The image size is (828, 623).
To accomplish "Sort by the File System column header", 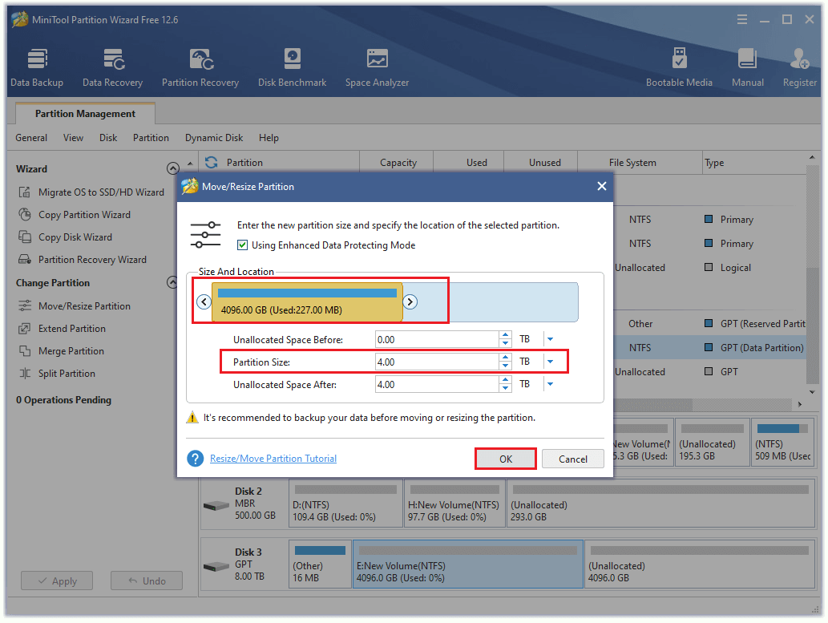I will [x=632, y=162].
